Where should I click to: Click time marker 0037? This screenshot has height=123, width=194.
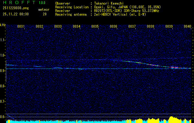(x=132, y=26)
